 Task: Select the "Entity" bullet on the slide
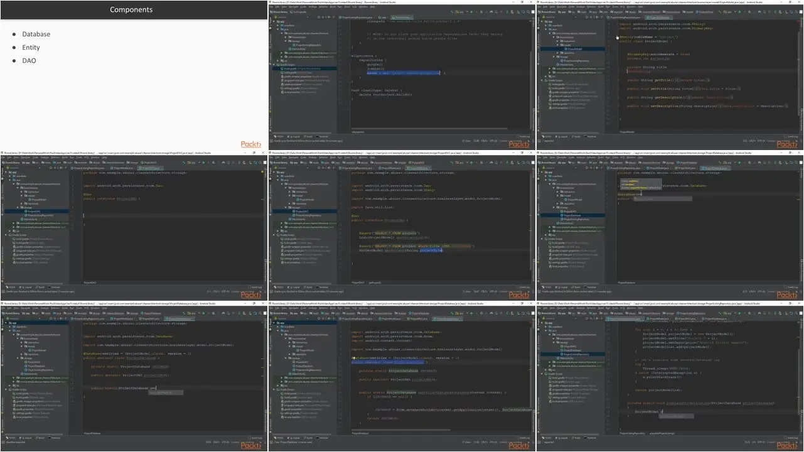[31, 47]
